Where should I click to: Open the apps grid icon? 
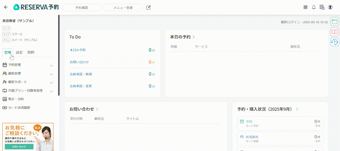tap(305, 7)
